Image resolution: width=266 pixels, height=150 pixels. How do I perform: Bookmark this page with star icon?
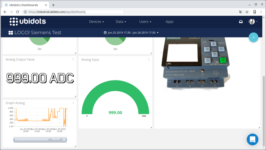(x=247, y=12)
